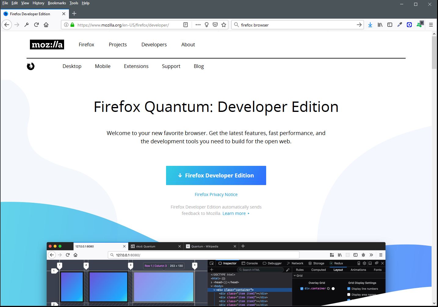Open the Tools menu
Image resolution: width=438 pixels, height=307 pixels.
pos(74,3)
